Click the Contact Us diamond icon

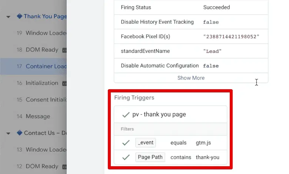point(20,133)
